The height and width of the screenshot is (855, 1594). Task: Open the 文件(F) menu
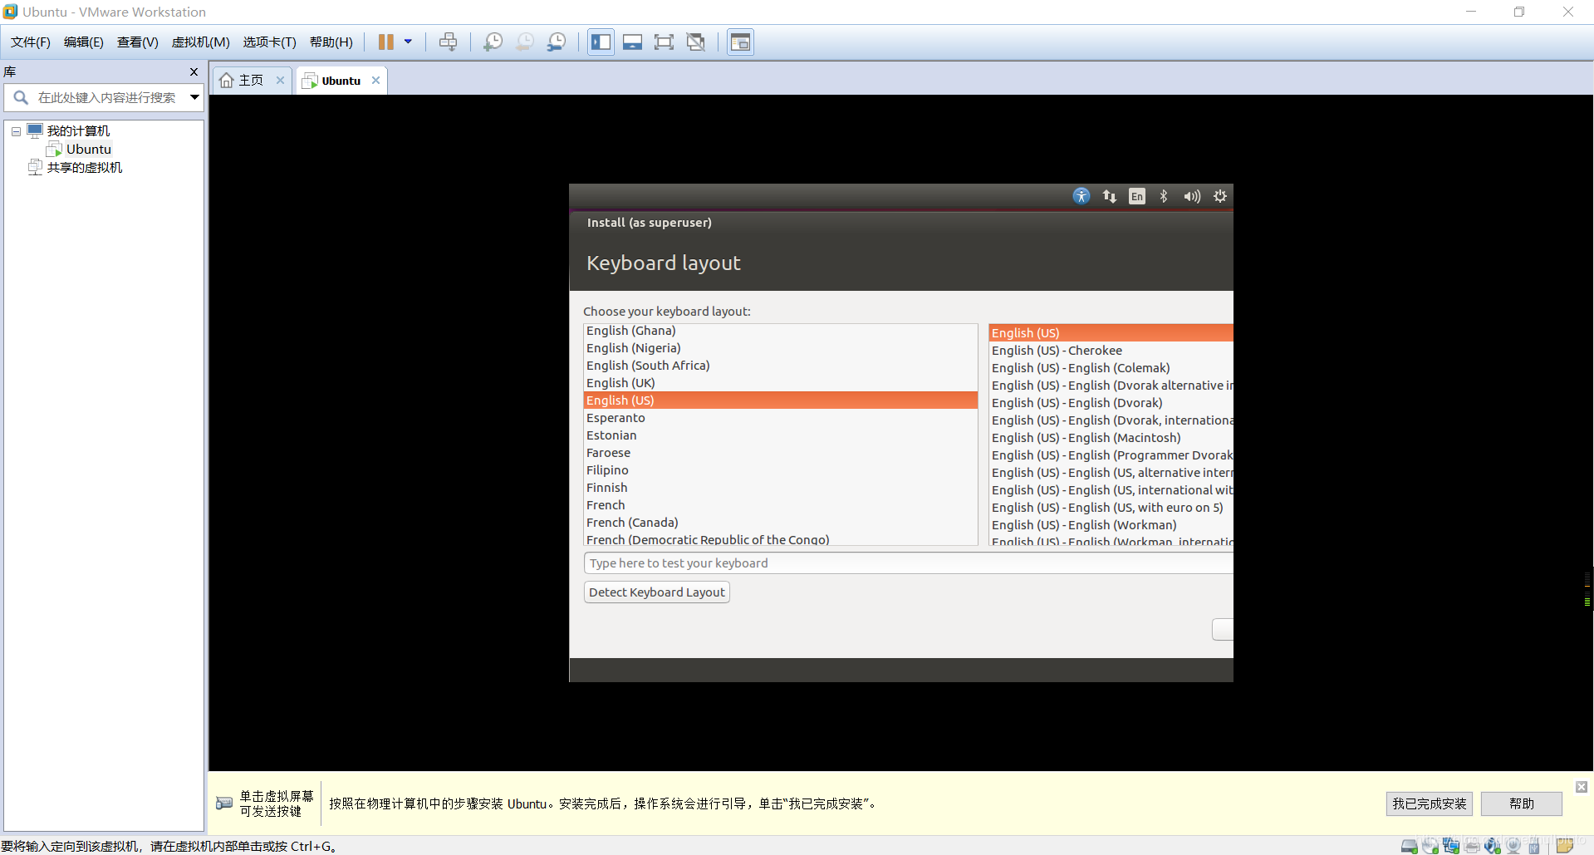pyautogui.click(x=31, y=42)
